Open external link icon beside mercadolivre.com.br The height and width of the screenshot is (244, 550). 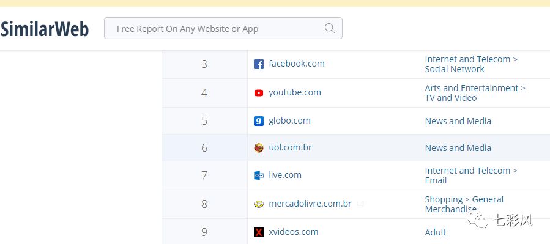click(x=360, y=204)
